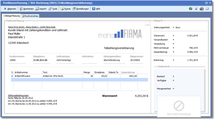The image size is (215, 120).
Task: Select the Belegerfassung tab
Action: tap(12, 16)
